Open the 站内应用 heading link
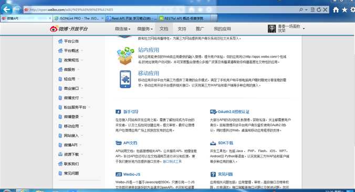The height and width of the screenshot is (192, 355). pos(149,50)
